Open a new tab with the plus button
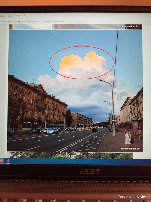Viewport: 151px width, 202px height. [30, 16]
